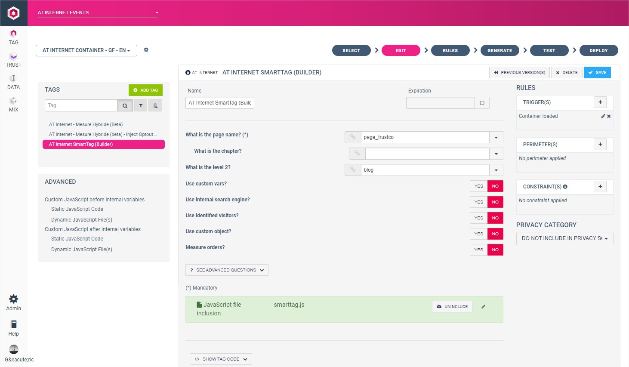The image size is (629, 367).
Task: Go to the RULES step
Action: [450, 50]
